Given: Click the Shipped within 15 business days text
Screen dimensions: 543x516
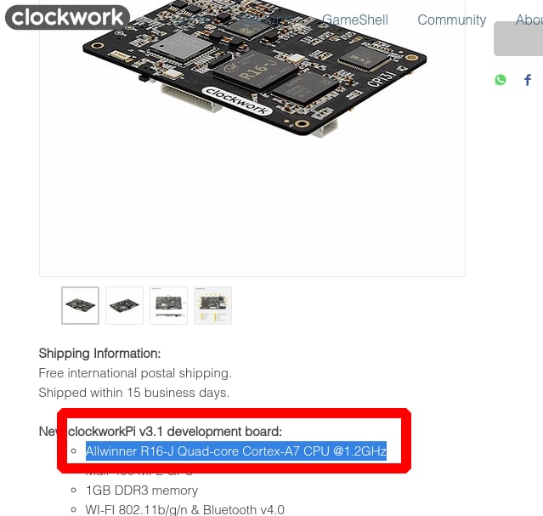Looking at the screenshot, I should 134,393.
